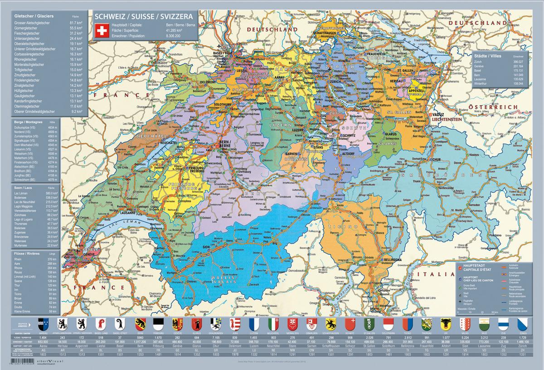Click the blue Hauptort chef-lieu symbol in legend
Viewport: 544px width, 370px height.
coord(460,279)
